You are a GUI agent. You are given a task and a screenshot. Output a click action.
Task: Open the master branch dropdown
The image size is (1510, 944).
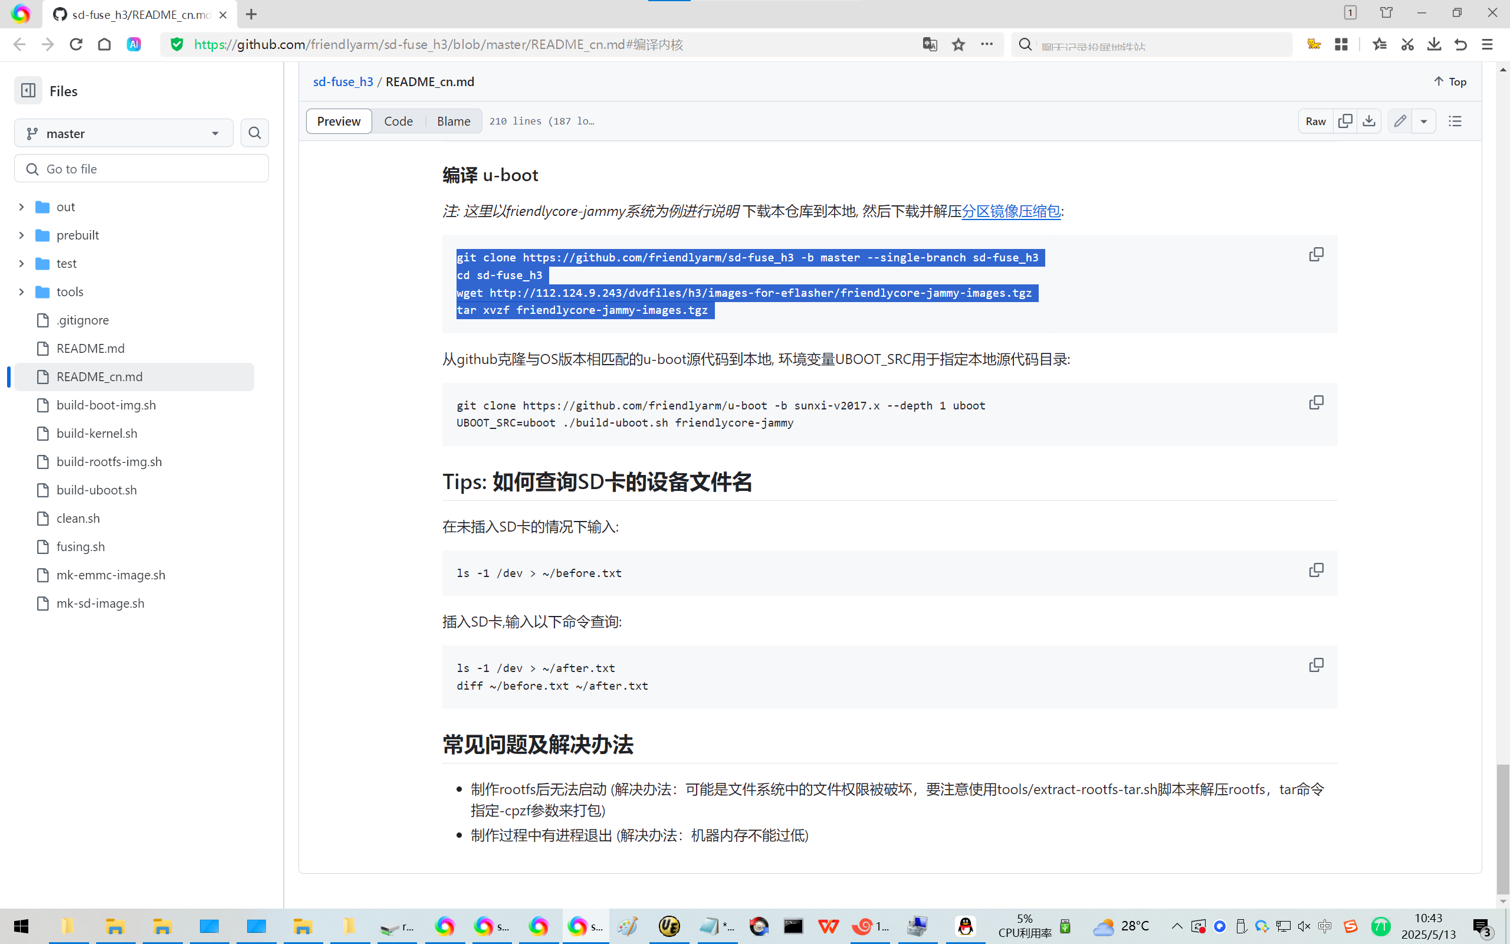123,133
